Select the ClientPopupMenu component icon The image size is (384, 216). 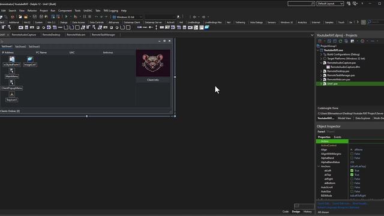pos(12,83)
